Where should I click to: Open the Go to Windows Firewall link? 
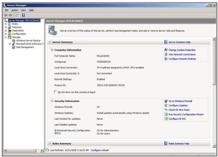click(x=180, y=101)
